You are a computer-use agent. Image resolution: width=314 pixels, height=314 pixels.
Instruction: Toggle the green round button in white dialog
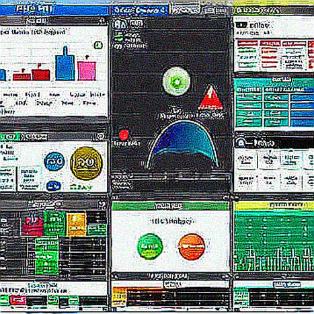click(x=150, y=246)
